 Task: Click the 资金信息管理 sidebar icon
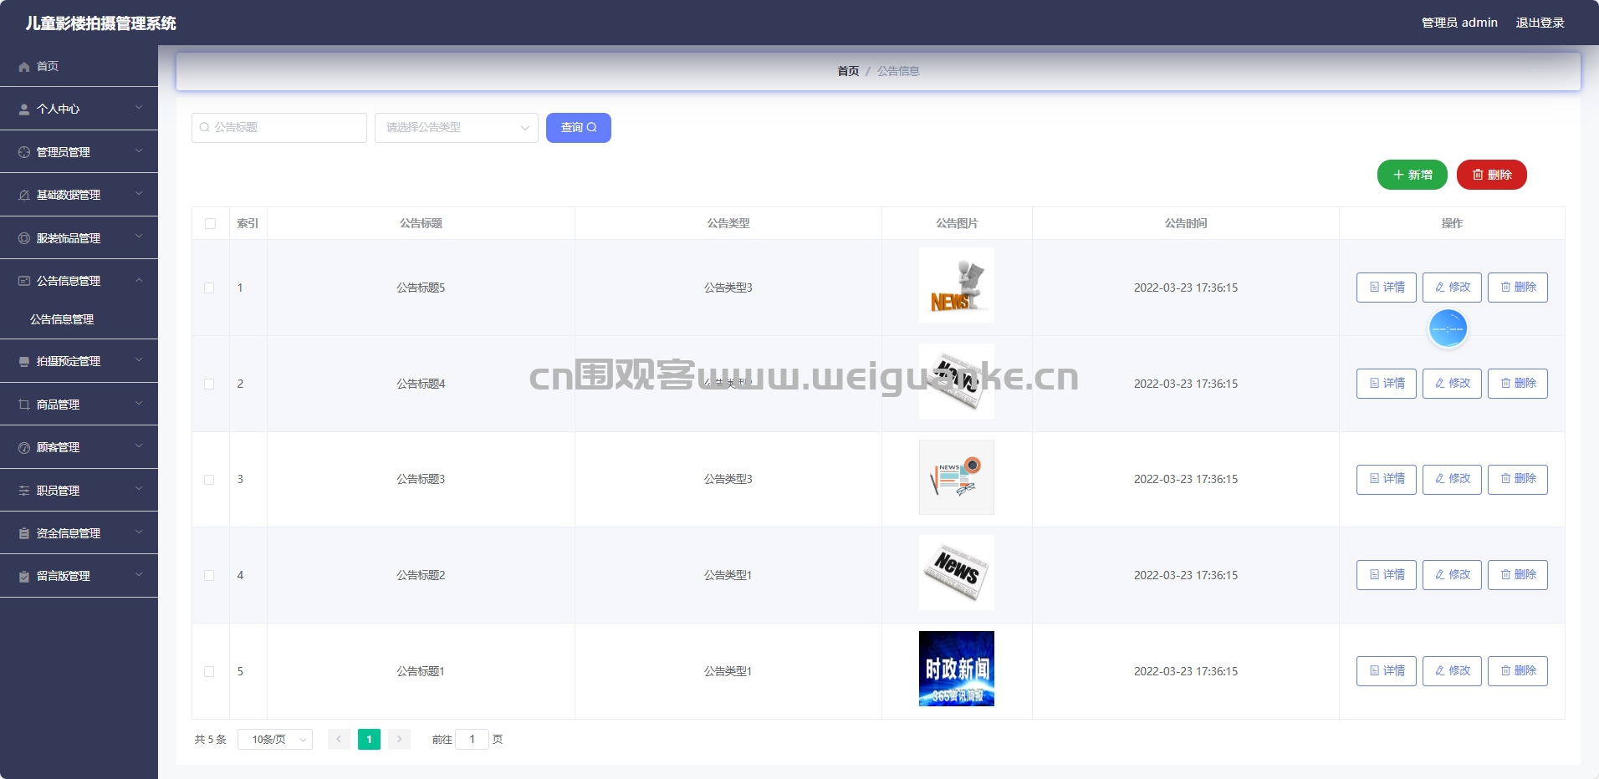[x=24, y=533]
